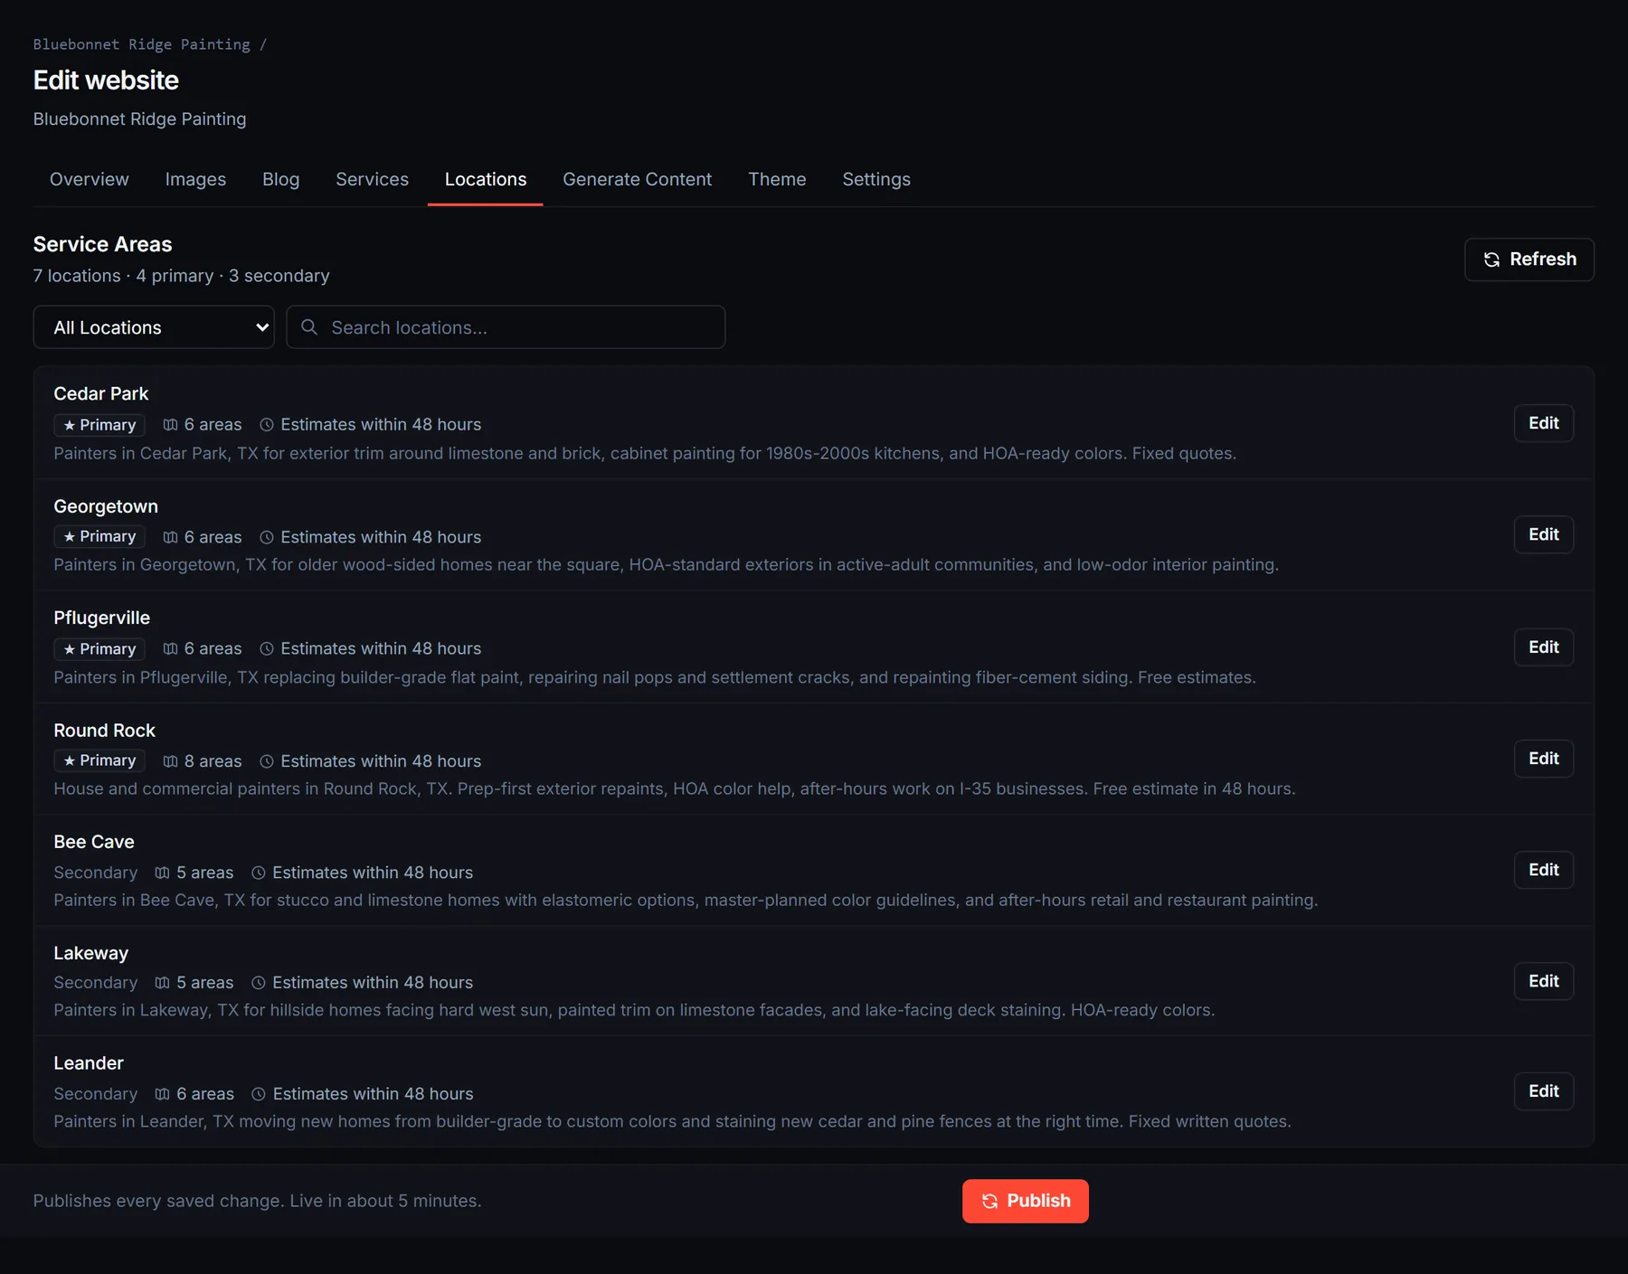Click the Primary badge on Cedar Park

click(99, 425)
